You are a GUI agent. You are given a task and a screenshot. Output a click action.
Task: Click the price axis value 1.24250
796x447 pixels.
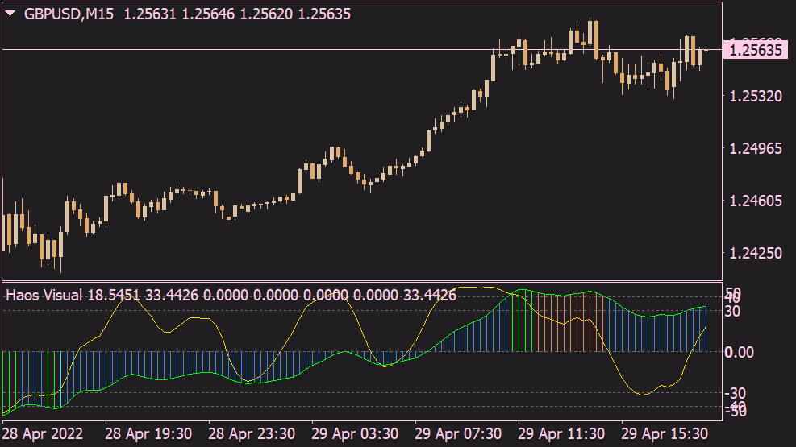click(756, 253)
